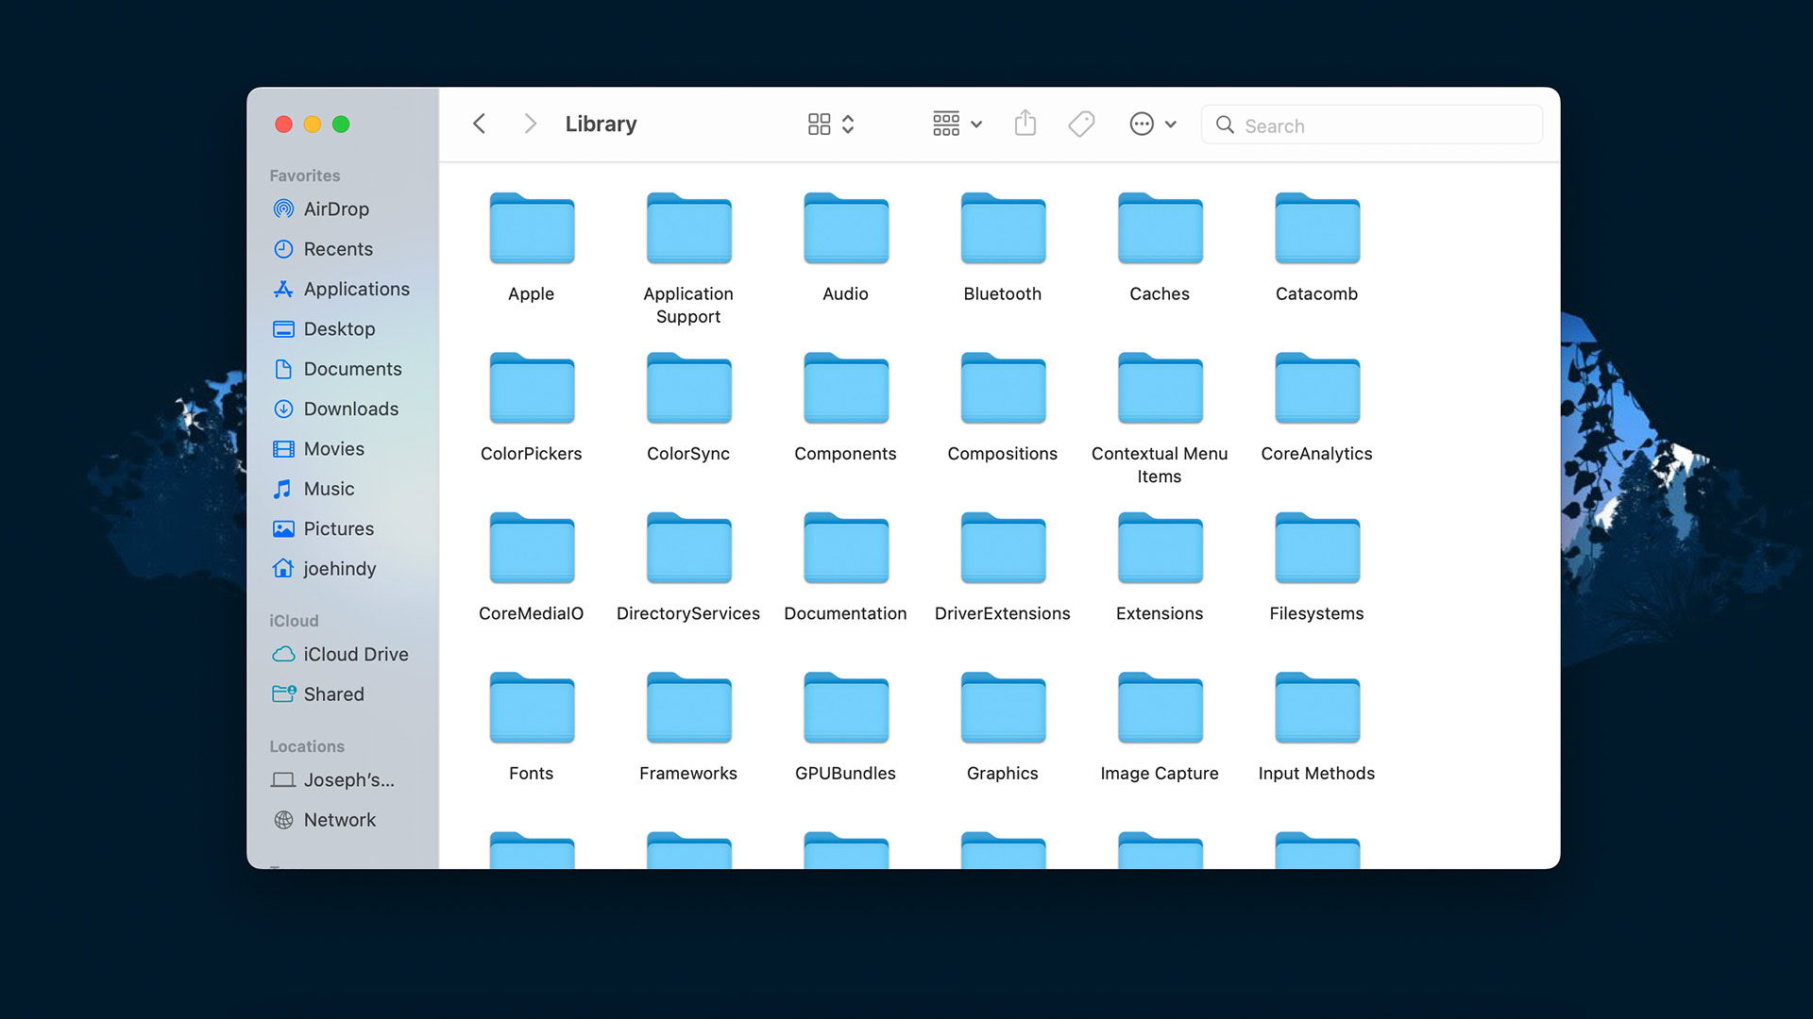Go to Downloads in the sidebar
Image resolution: width=1813 pixels, height=1019 pixels.
[349, 409]
